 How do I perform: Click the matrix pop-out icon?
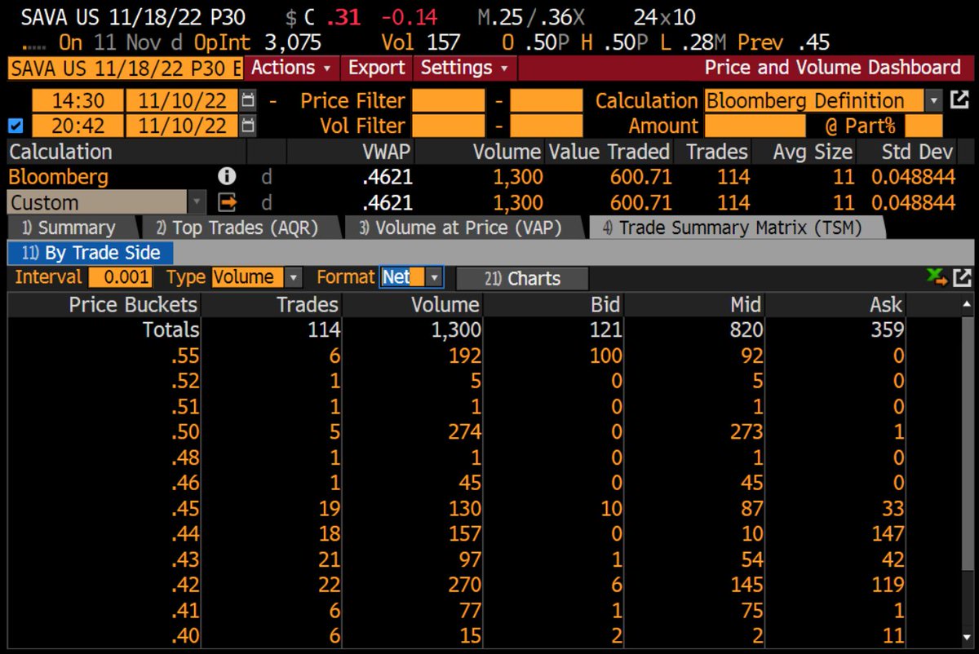[962, 278]
